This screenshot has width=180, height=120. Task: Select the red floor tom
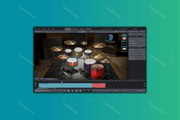(97, 71)
